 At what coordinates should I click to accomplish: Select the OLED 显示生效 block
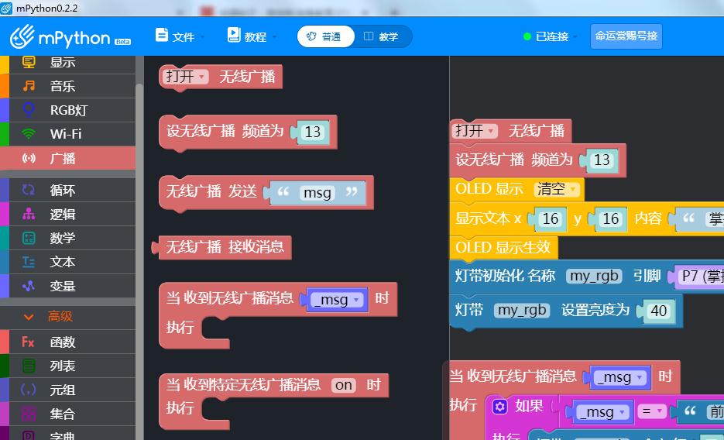pyautogui.click(x=503, y=247)
